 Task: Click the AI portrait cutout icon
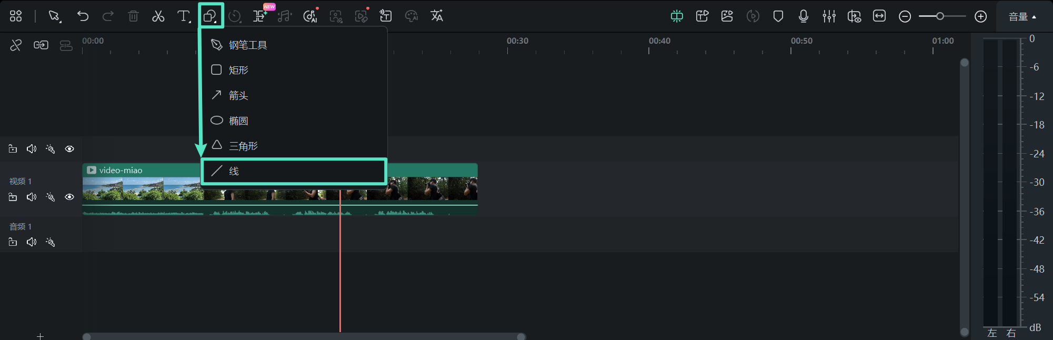pos(336,16)
